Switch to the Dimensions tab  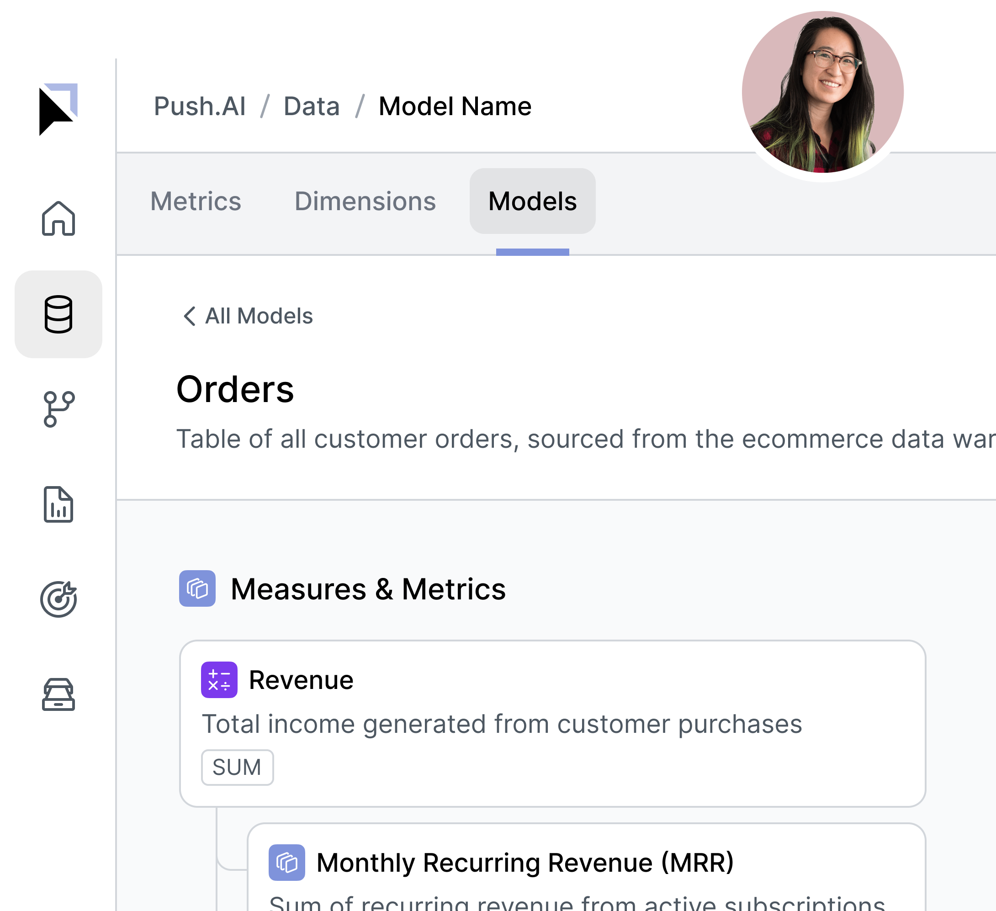point(365,201)
